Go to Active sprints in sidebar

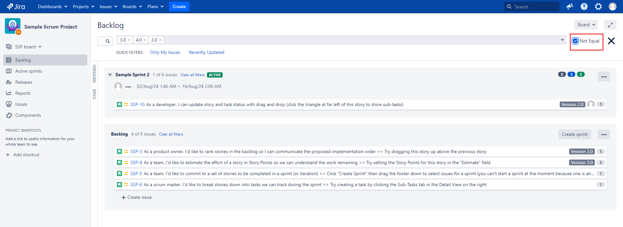(x=29, y=71)
